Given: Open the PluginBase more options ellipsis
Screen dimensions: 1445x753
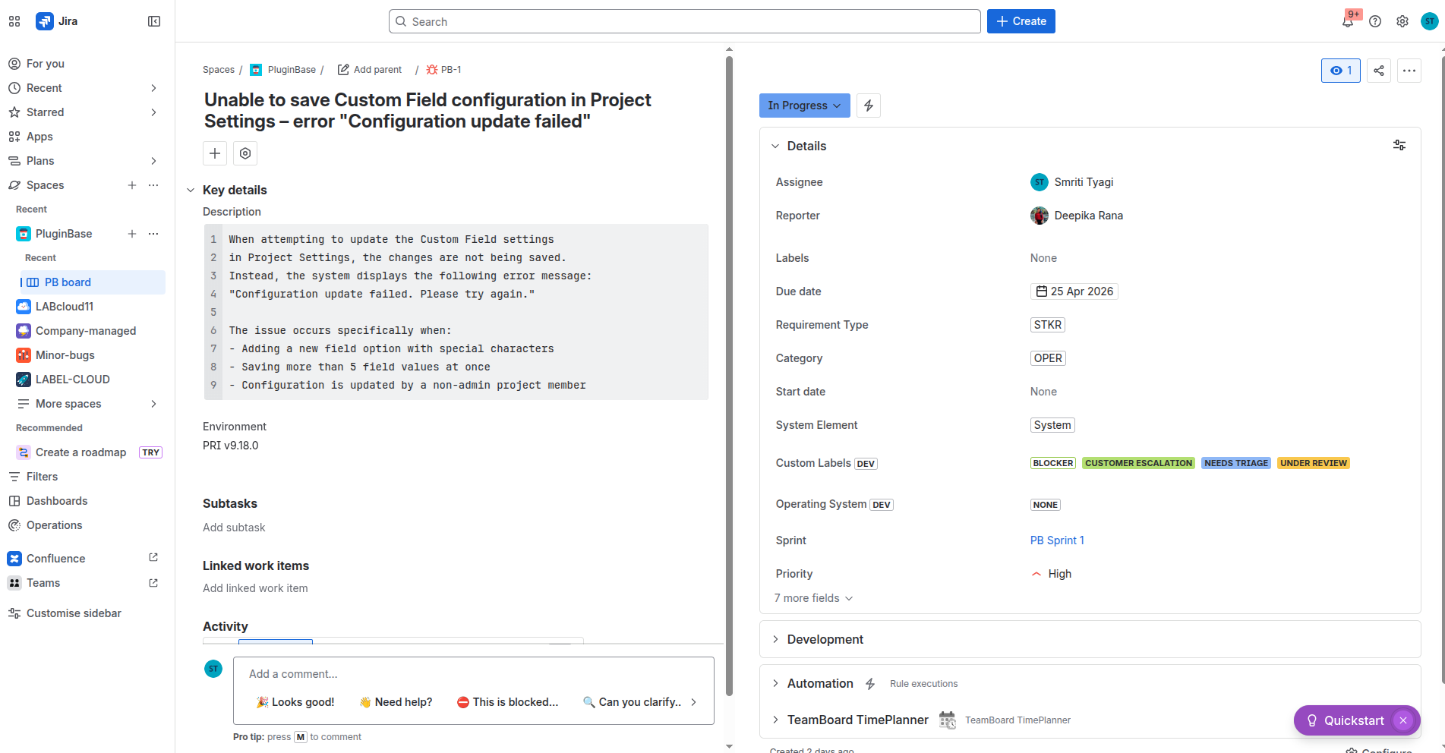Looking at the screenshot, I should [153, 234].
